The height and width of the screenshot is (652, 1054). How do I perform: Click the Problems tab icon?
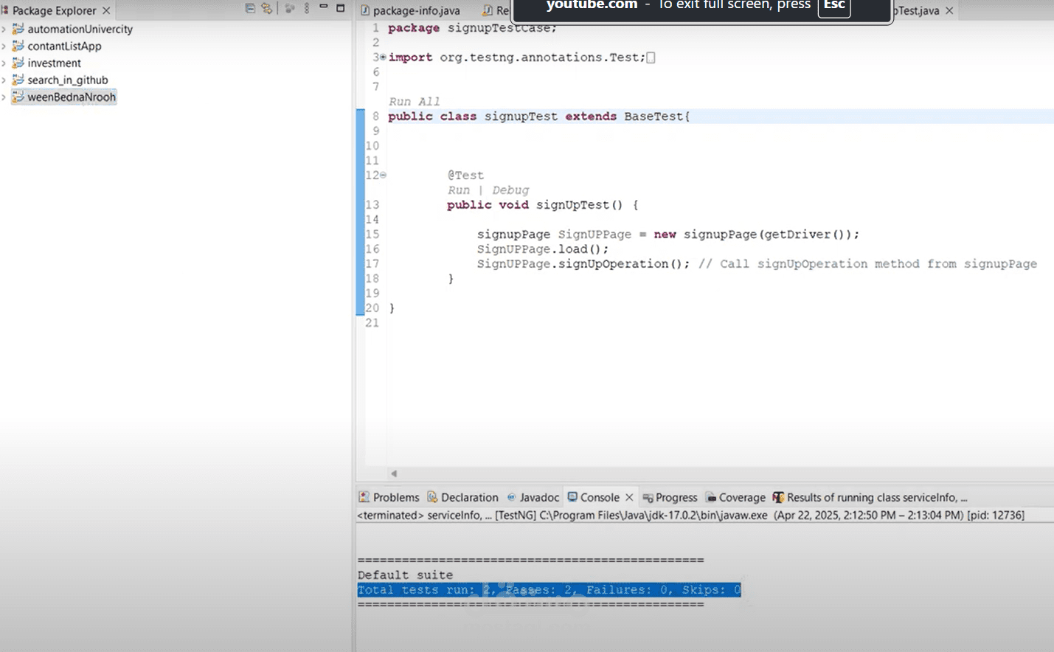[x=364, y=497]
